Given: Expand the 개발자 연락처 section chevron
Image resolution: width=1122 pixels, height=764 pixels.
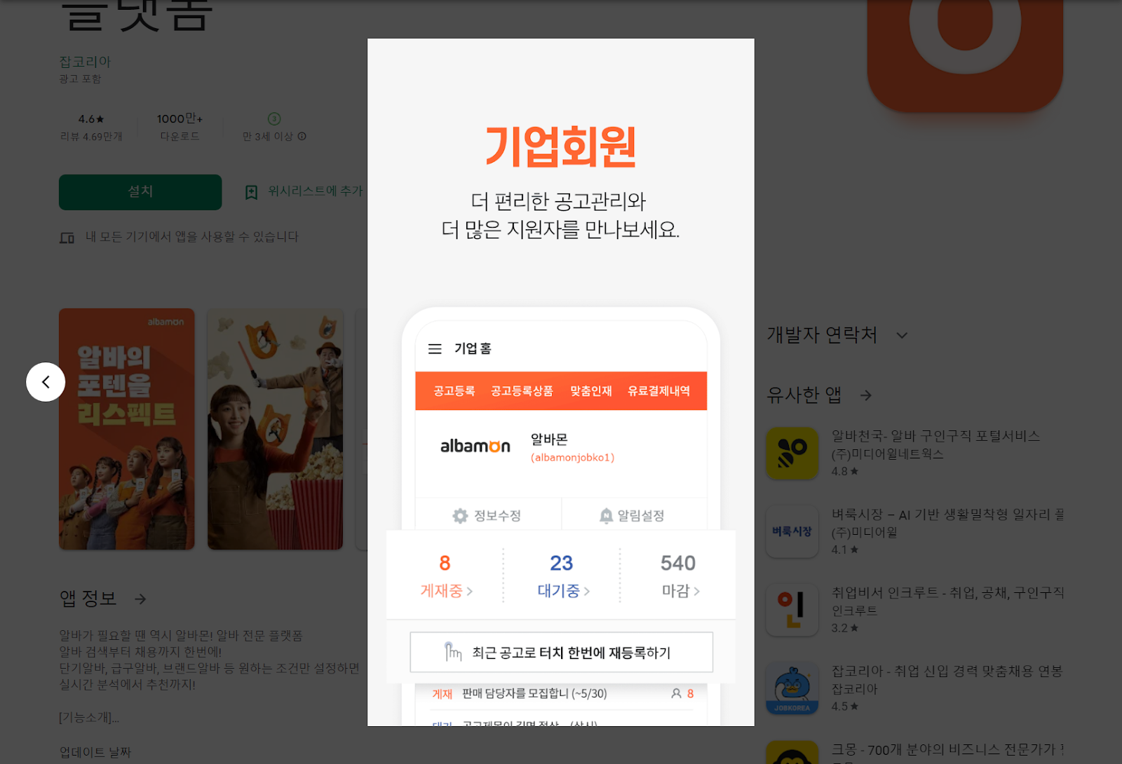Looking at the screenshot, I should [x=902, y=336].
